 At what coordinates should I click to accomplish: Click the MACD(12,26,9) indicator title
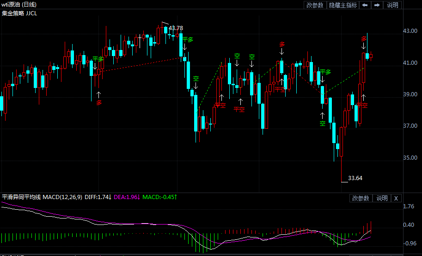click(62, 197)
